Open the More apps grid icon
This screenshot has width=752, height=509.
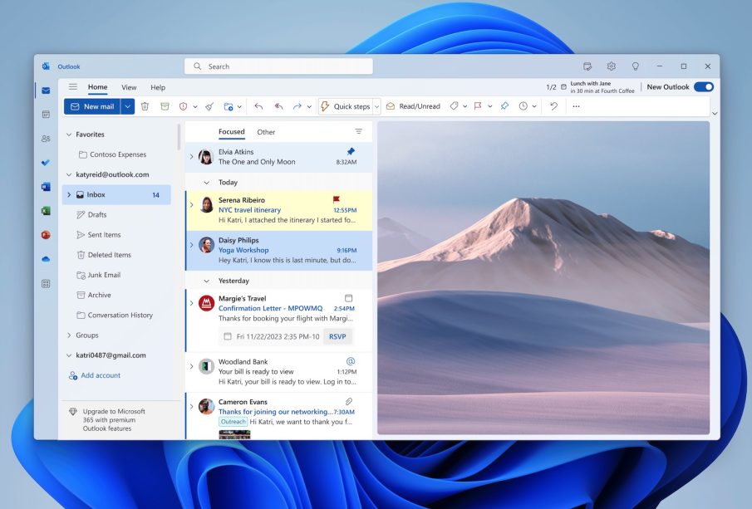[46, 284]
